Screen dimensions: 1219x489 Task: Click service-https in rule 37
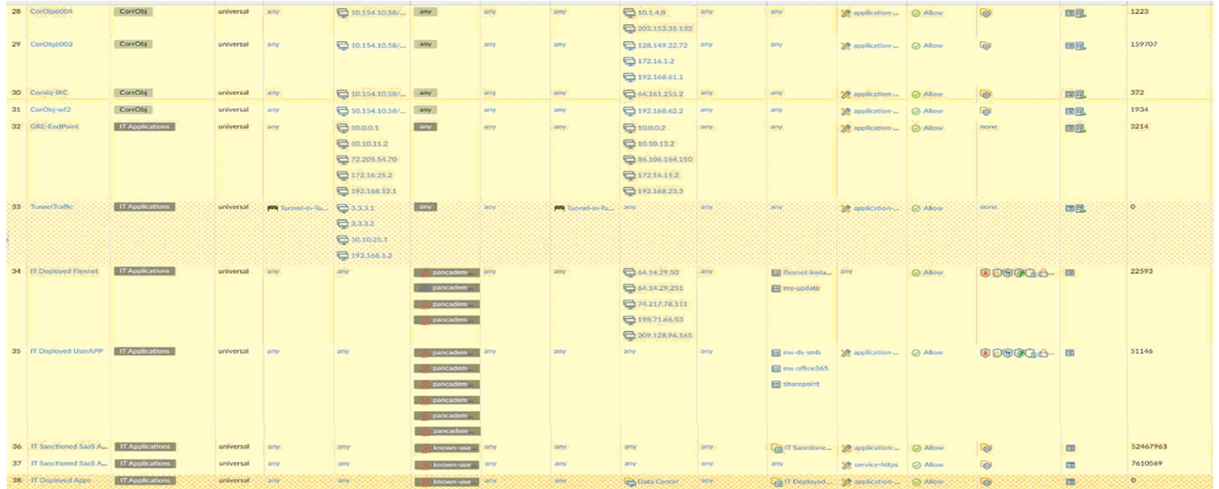875,465
